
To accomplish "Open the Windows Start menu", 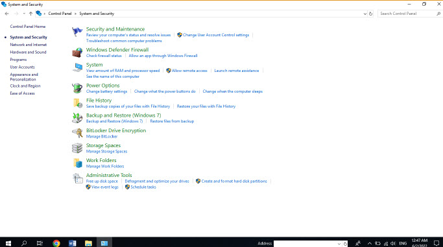I will [x=8, y=243].
